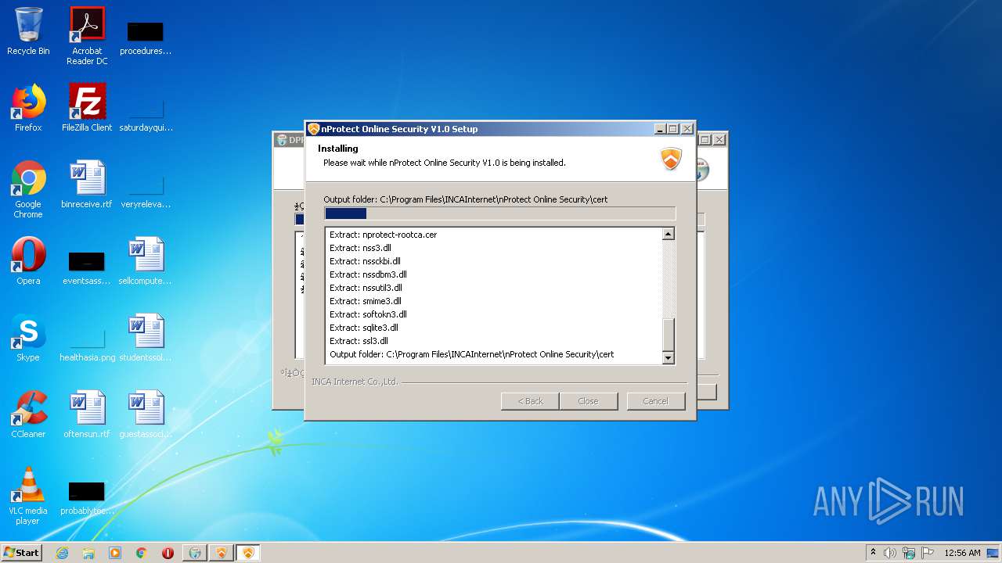The height and width of the screenshot is (563, 1002).
Task: Click the log list scroll down arrow
Action: click(x=668, y=358)
